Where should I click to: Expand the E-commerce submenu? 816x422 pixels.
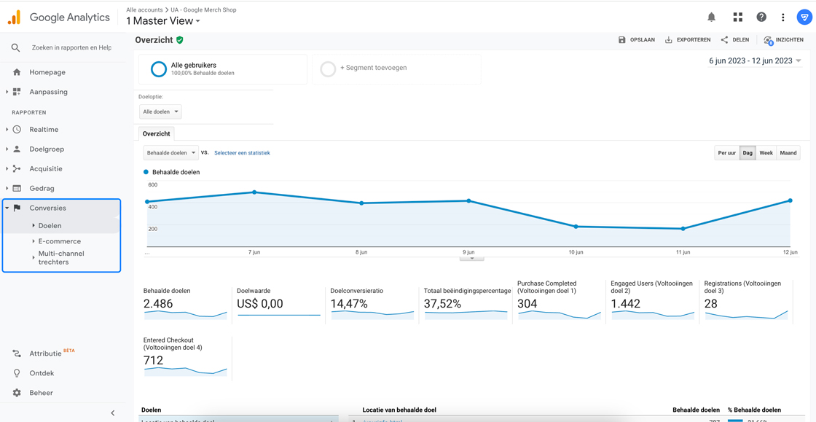34,241
